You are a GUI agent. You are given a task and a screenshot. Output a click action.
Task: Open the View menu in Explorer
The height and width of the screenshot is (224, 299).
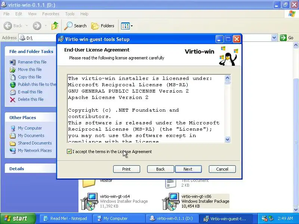pos(32,14)
